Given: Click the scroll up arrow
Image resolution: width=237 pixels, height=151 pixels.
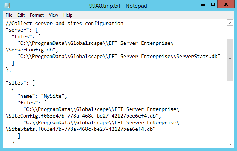Looking at the screenshot, I should (x=230, y=23).
